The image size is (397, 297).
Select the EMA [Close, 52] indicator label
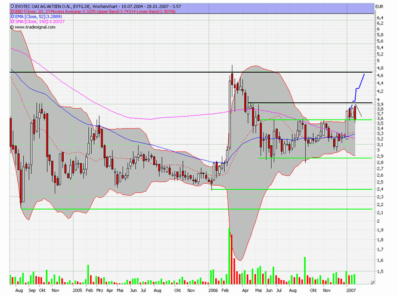[x=30, y=17]
